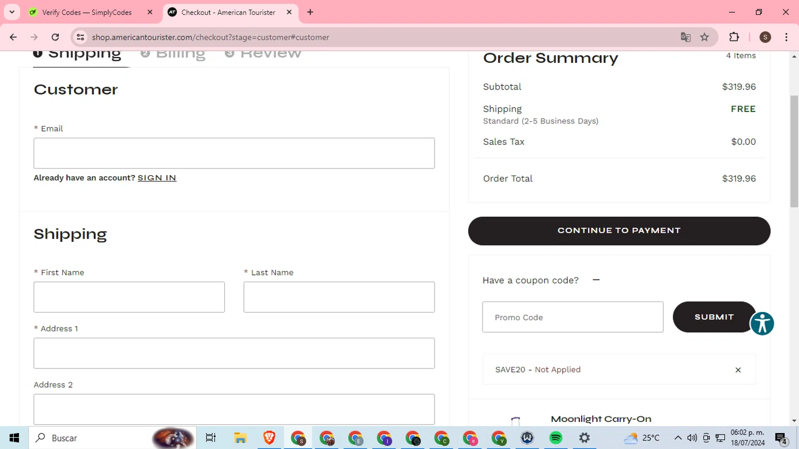The width and height of the screenshot is (799, 449).
Task: Click the First Name field
Action: 129,297
